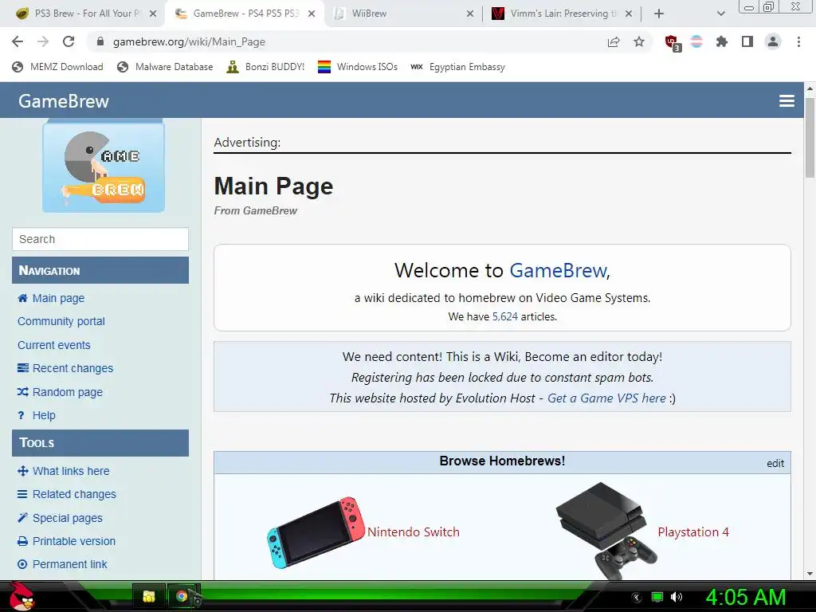Open the GameBrew hamburger menu

tap(787, 101)
